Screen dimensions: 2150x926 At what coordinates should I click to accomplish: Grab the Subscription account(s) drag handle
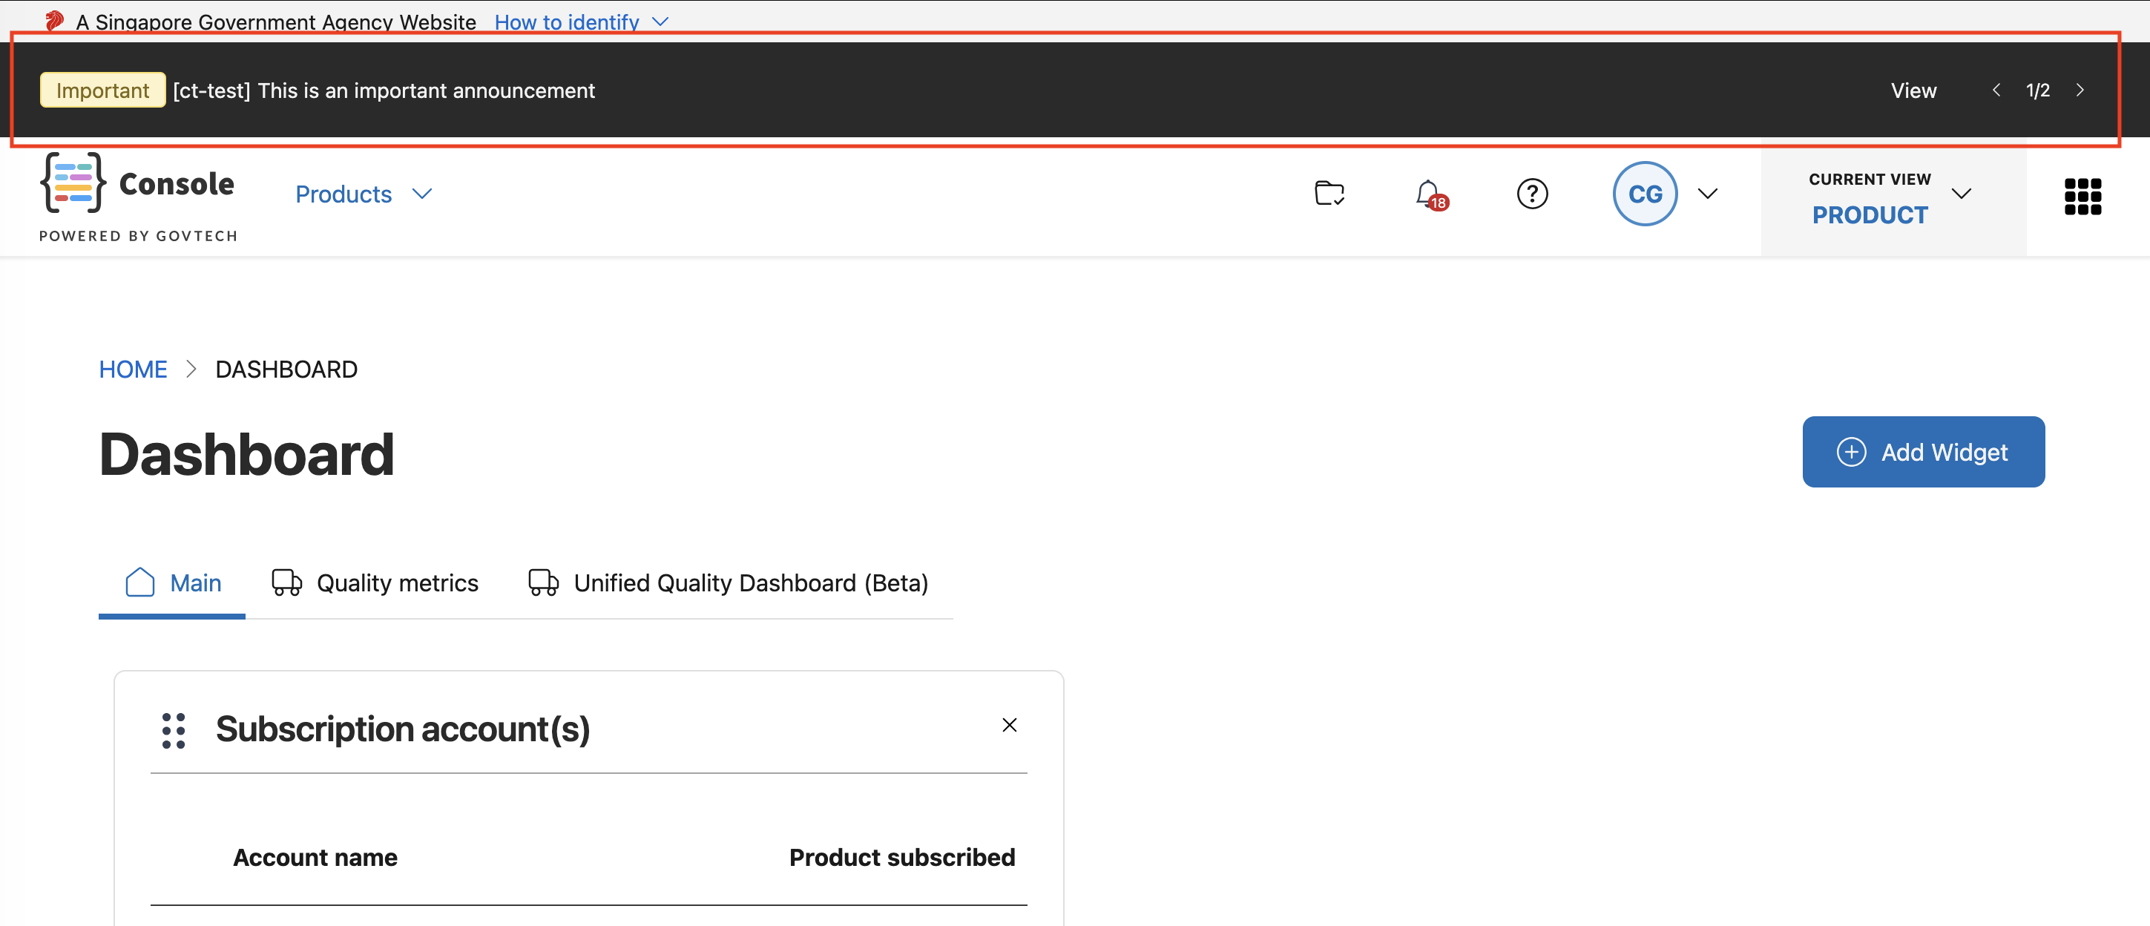coord(174,731)
